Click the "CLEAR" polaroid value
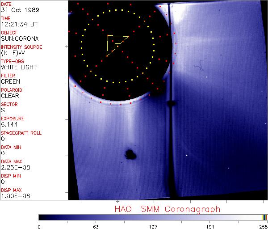The image size is (268, 229). [10, 96]
